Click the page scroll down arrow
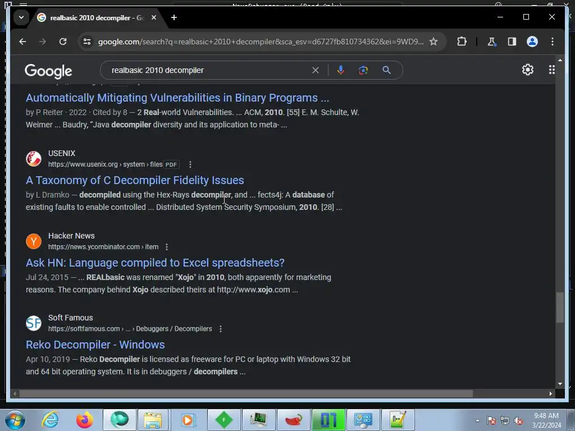Viewport: 575px width, 431px height. pyautogui.click(x=560, y=384)
